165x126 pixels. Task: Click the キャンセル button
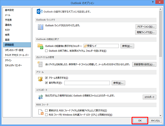point(155,121)
